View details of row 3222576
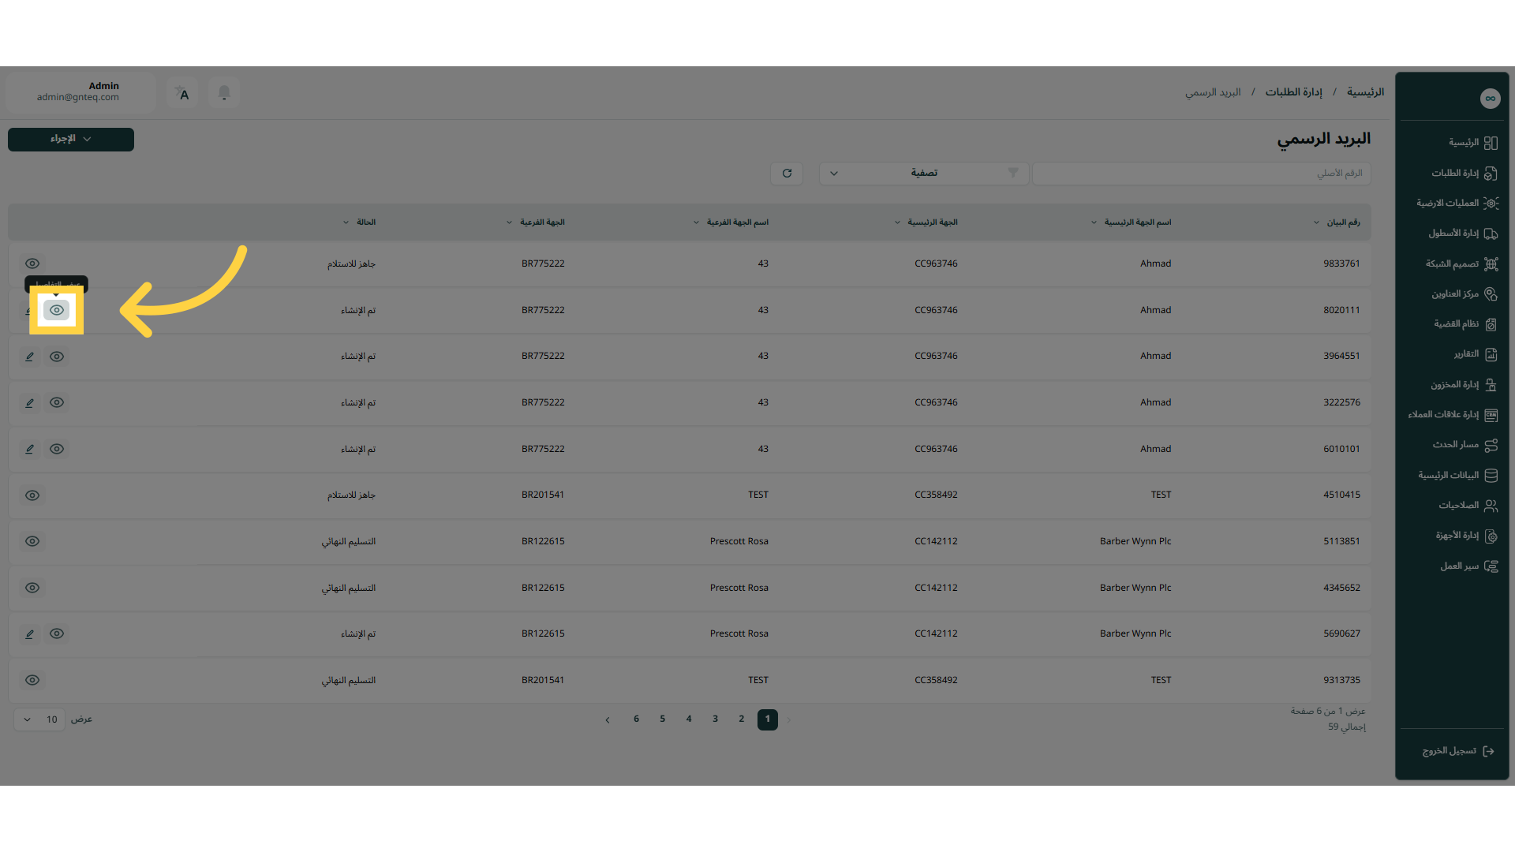 click(57, 402)
